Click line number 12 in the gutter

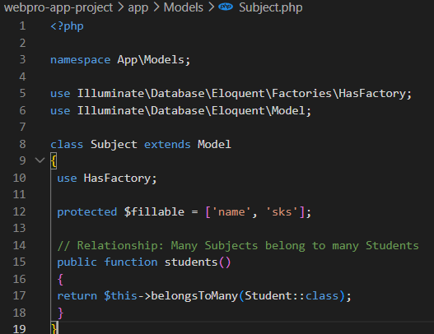[x=20, y=211]
